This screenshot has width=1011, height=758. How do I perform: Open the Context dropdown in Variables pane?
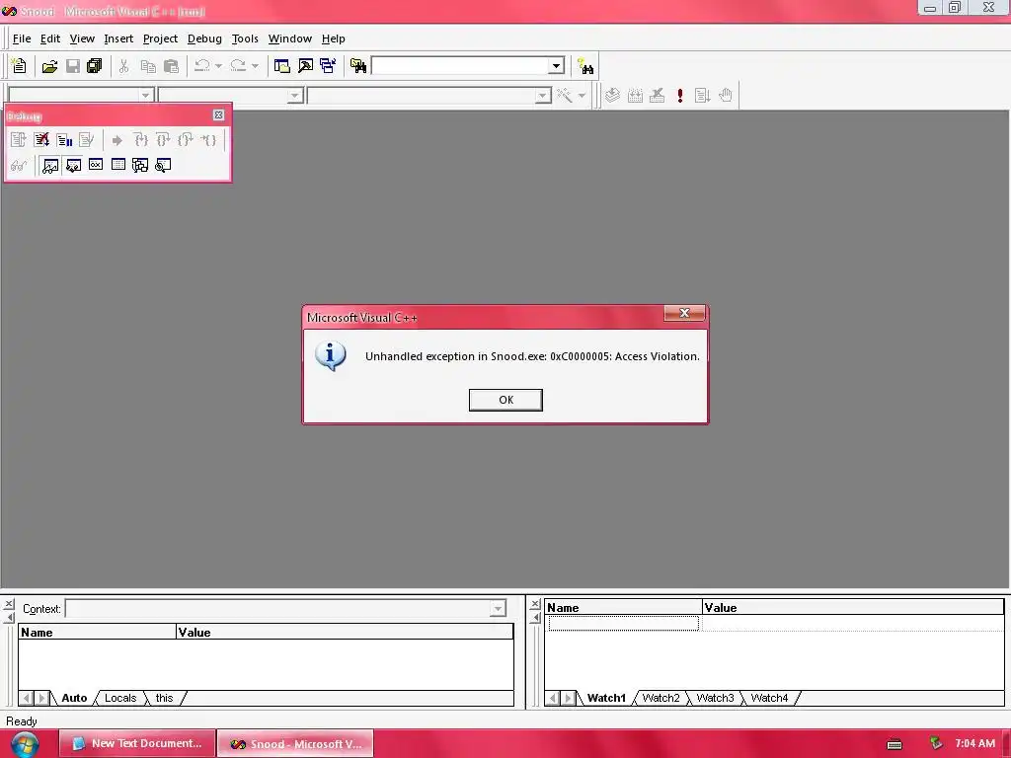(x=498, y=608)
